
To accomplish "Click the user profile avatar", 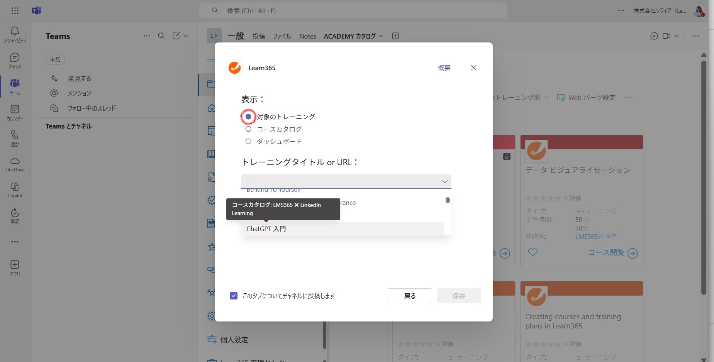I will coord(698,11).
